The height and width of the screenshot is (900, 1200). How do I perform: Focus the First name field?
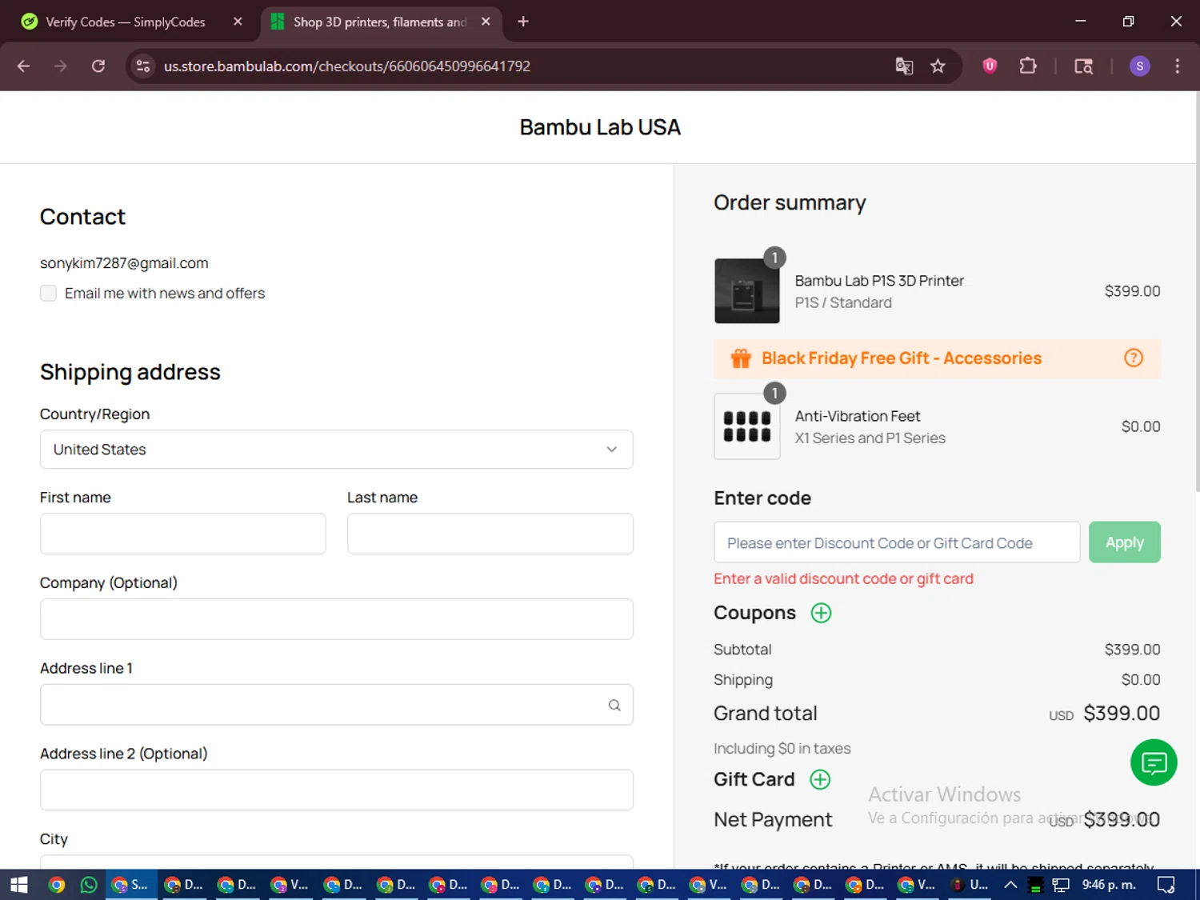183,534
